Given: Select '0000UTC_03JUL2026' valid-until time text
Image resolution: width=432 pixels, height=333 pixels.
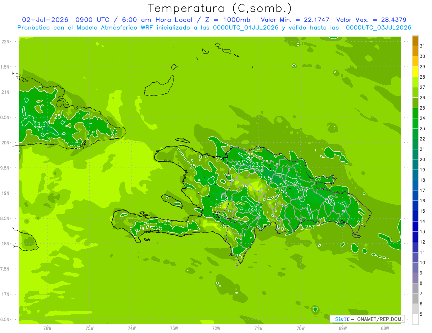Looking at the screenshot, I should pyautogui.click(x=378, y=28).
